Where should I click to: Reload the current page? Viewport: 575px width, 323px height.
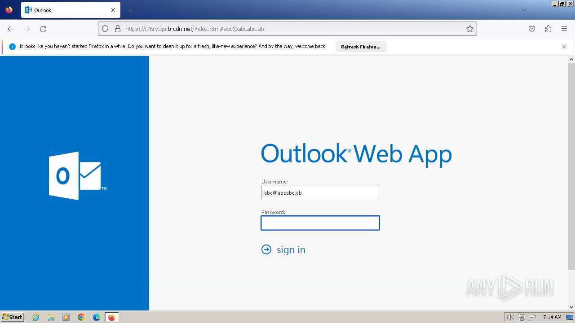43,29
